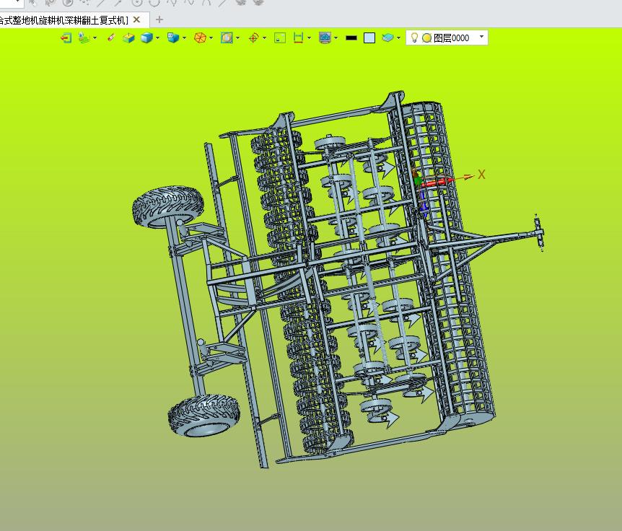
Task: Click the orange wireframe polyhedron icon
Action: 200,38
